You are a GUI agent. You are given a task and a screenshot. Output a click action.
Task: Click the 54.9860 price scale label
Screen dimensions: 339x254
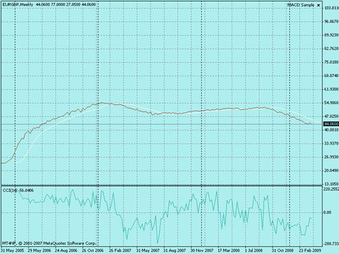coord(331,103)
